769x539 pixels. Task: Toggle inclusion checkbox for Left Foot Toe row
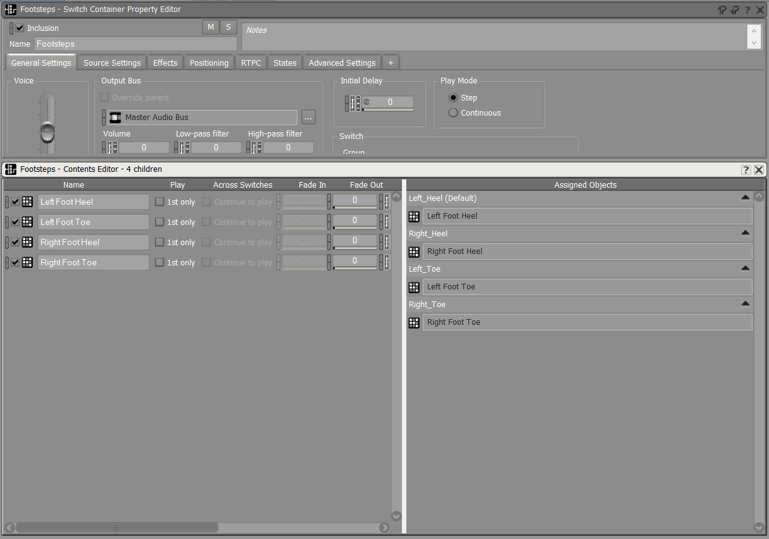pyautogui.click(x=15, y=222)
